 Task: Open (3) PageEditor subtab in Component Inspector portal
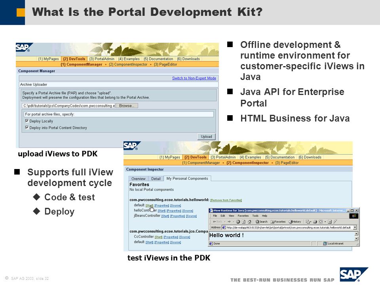point(287,163)
